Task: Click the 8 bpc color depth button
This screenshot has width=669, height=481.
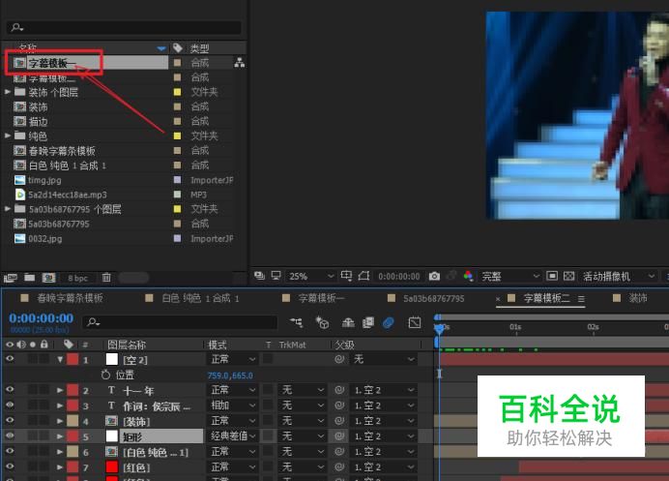Action: [x=77, y=278]
